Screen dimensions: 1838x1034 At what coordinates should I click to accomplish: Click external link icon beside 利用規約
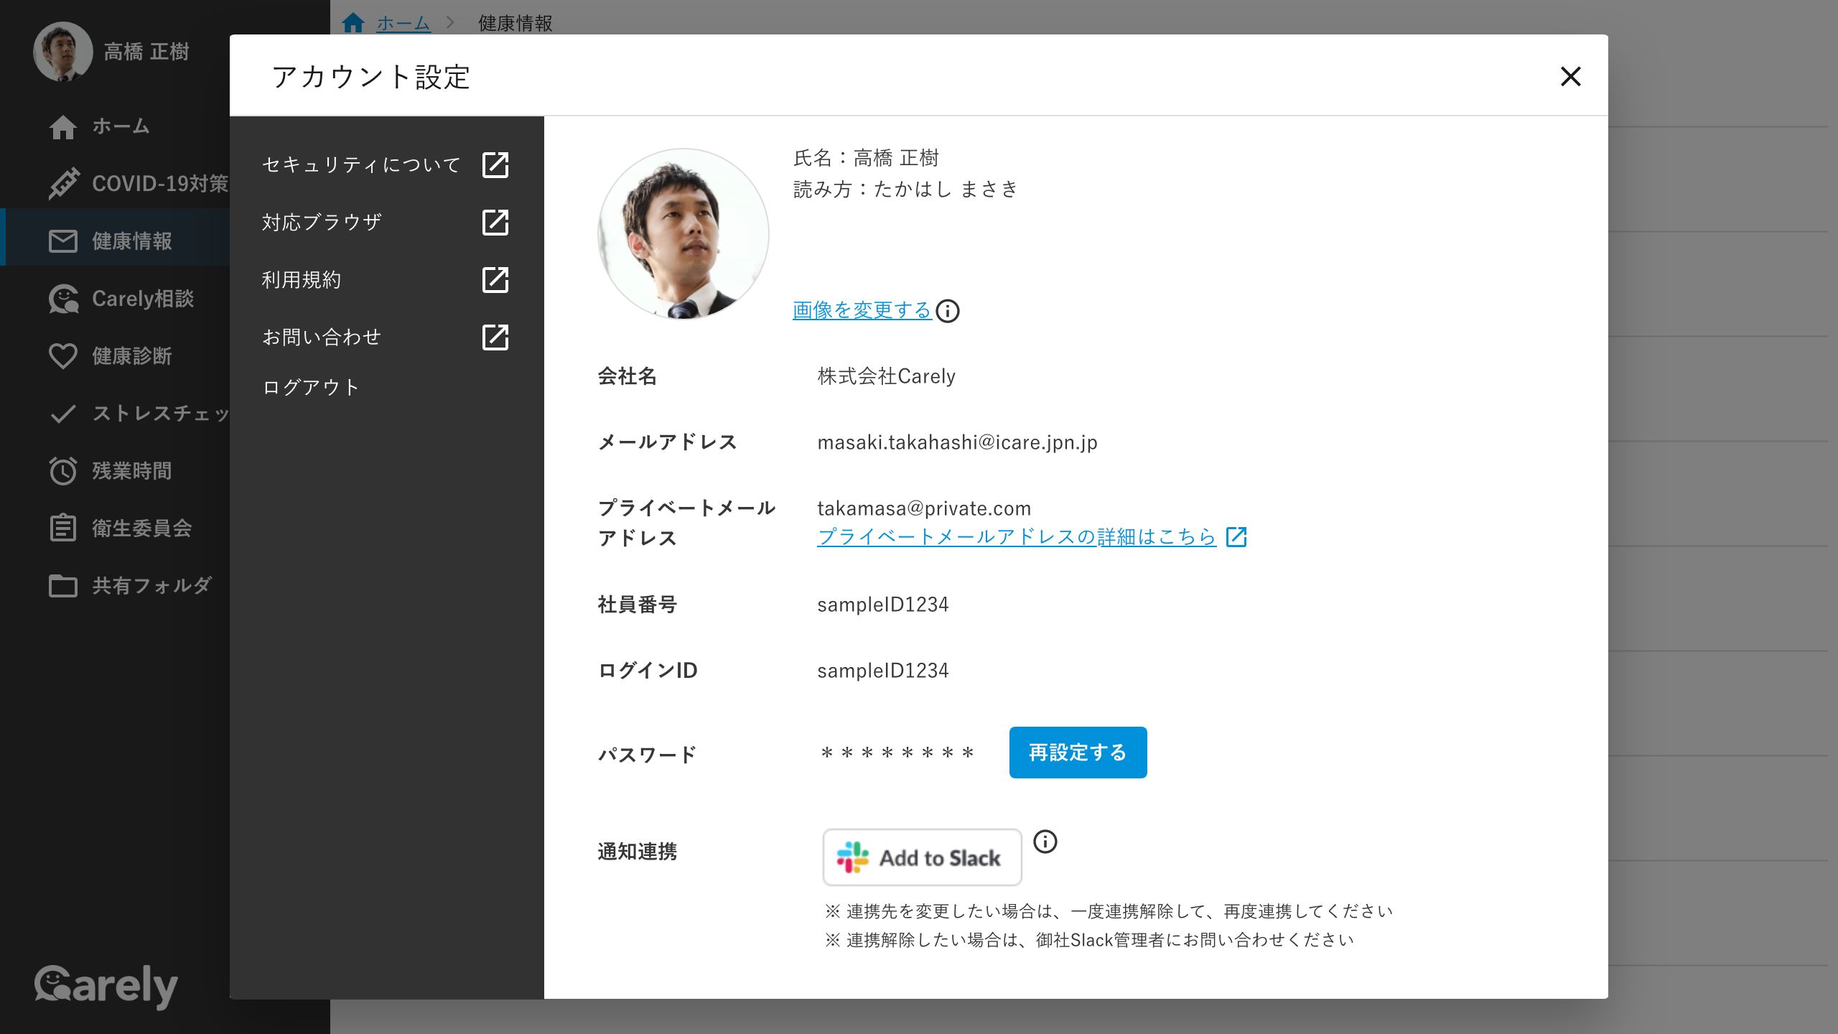495,280
